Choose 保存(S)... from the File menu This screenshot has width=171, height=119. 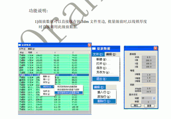pyautogui.click(x=103, y=68)
